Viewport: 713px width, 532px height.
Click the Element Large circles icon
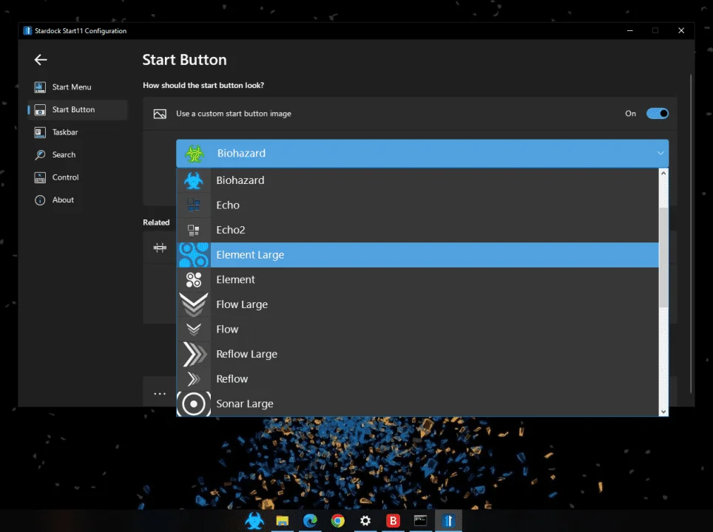[194, 255]
